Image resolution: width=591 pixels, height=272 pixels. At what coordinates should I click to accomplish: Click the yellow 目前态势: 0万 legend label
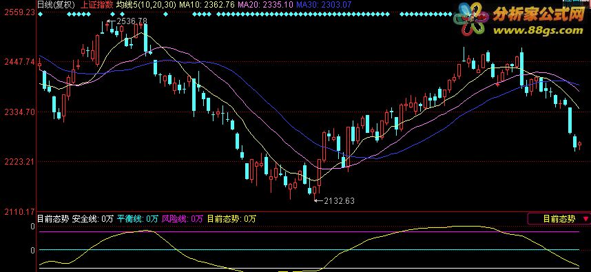click(x=231, y=218)
